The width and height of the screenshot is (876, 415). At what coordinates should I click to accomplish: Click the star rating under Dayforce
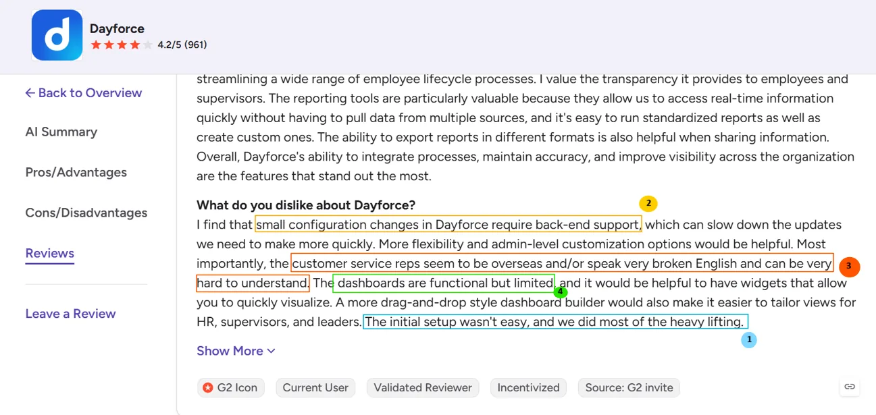click(122, 45)
